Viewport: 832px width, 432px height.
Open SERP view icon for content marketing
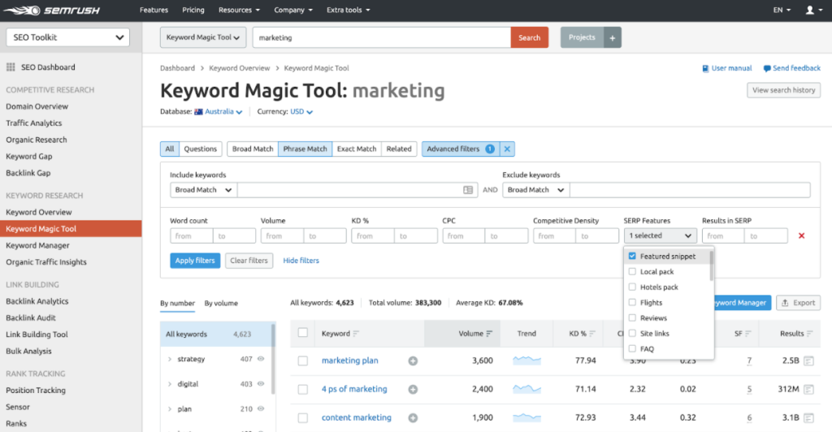pyautogui.click(x=808, y=417)
